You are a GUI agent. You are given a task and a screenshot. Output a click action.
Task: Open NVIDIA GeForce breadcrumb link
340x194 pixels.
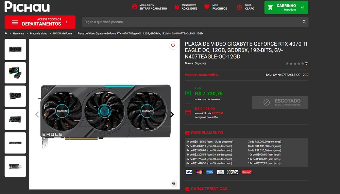point(63,33)
